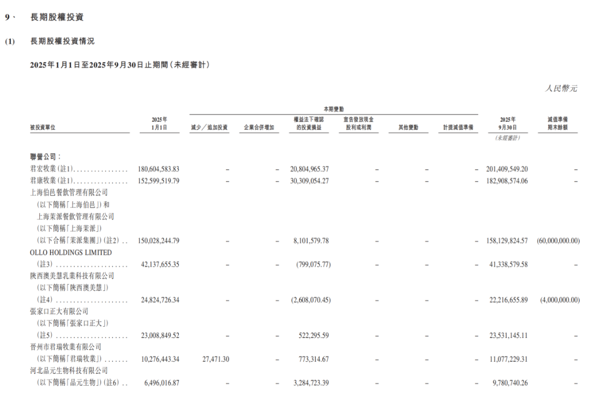
Task: Click the 企業合併增加 column header
Action: click(258, 128)
